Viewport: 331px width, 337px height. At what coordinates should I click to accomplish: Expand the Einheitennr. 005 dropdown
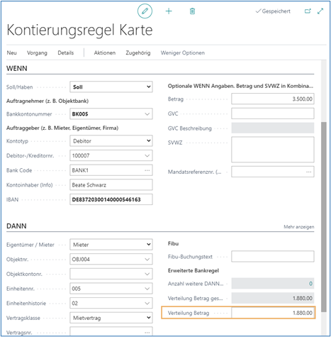click(147, 289)
